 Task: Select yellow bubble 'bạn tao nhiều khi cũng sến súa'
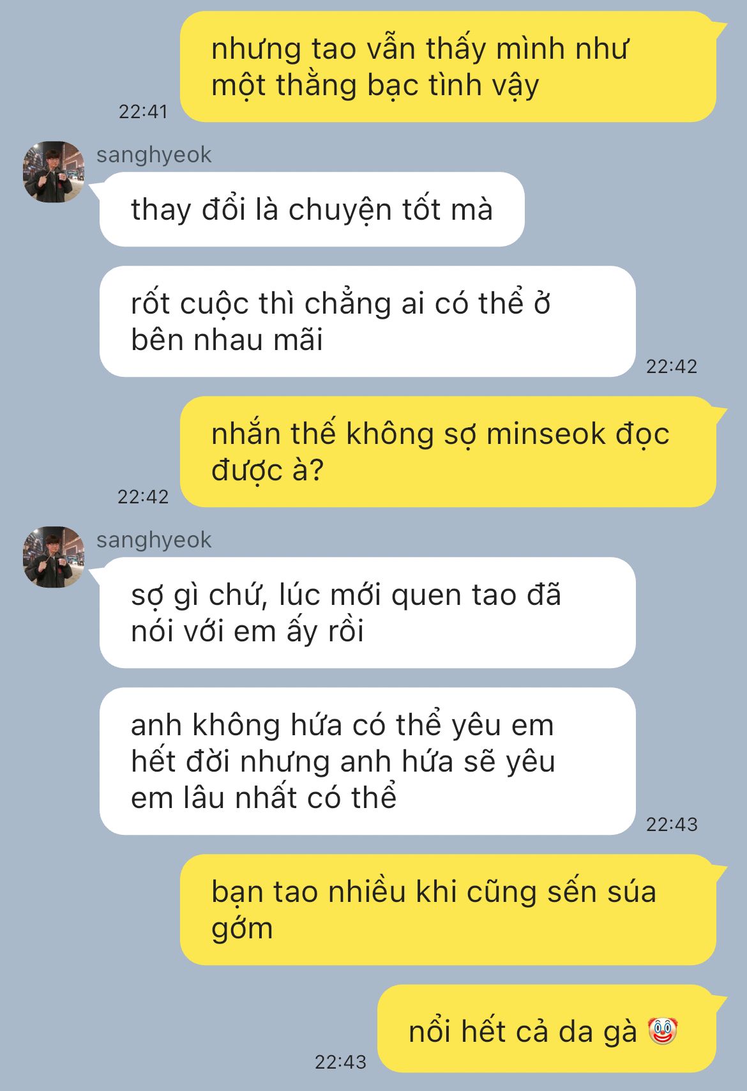pos(448,910)
